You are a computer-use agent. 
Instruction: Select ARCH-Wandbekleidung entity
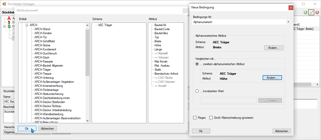tap(49, 114)
